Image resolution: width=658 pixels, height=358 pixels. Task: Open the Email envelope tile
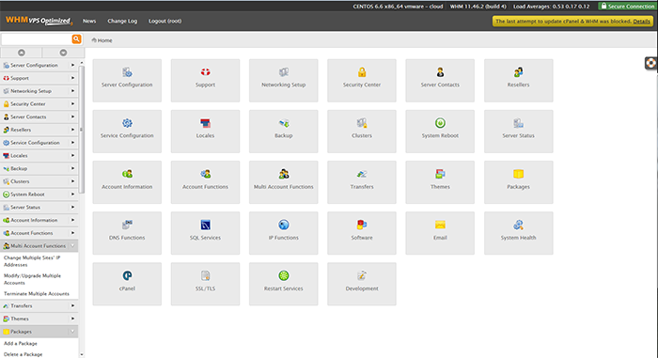pyautogui.click(x=440, y=233)
